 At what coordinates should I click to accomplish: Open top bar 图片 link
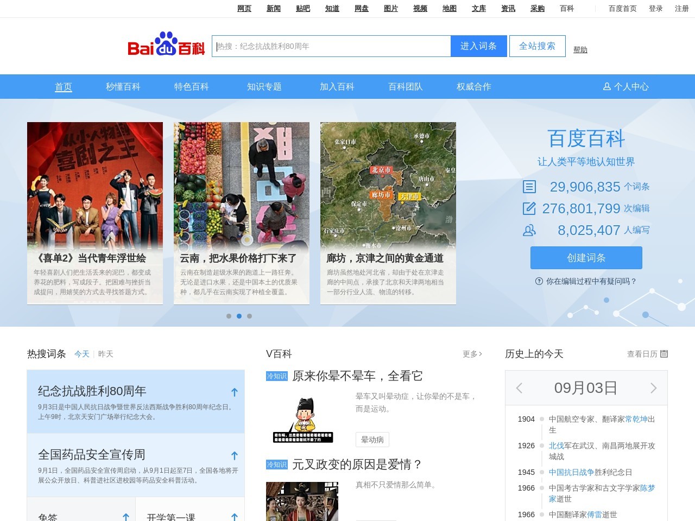click(391, 9)
